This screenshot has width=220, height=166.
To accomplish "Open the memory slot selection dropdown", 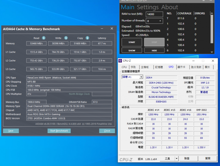I will [141, 77].
